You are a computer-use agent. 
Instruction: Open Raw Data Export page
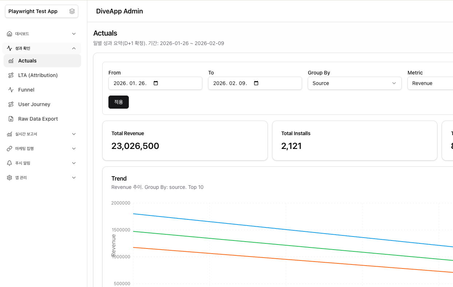pyautogui.click(x=42, y=119)
